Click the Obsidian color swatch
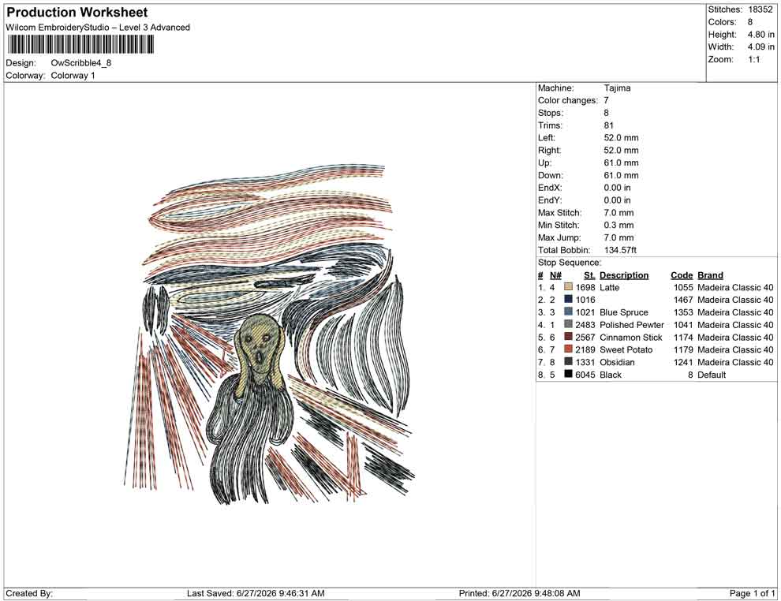The image size is (781, 601). 568,362
